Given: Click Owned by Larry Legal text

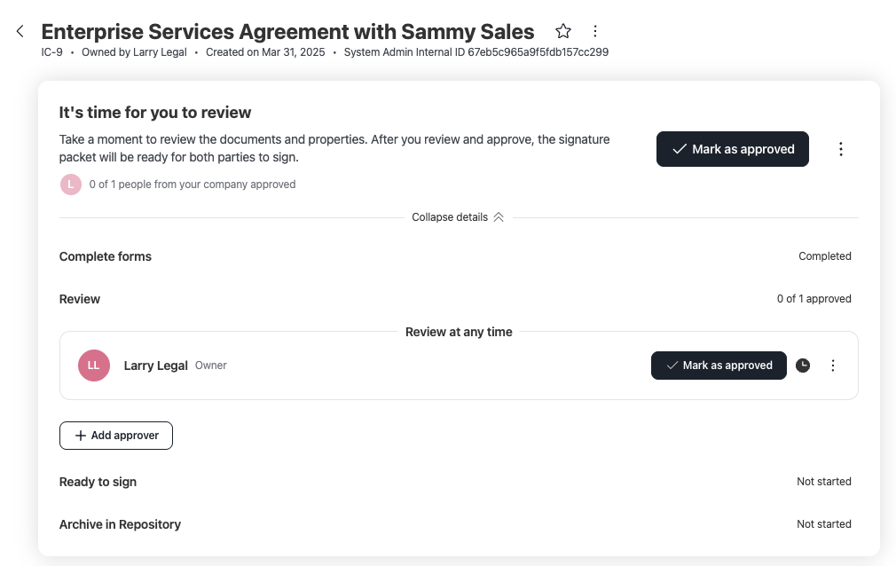Looking at the screenshot, I should click(x=134, y=52).
